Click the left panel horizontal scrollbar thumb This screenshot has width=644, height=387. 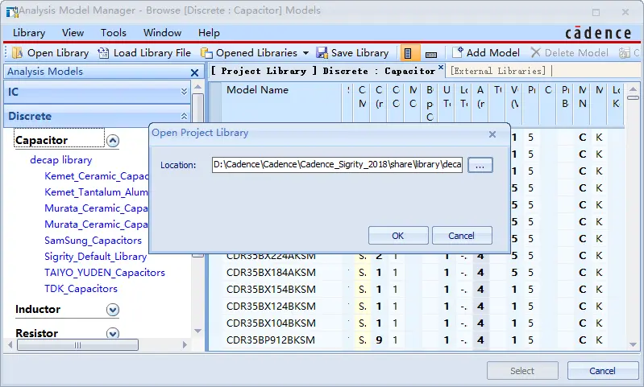[77, 345]
